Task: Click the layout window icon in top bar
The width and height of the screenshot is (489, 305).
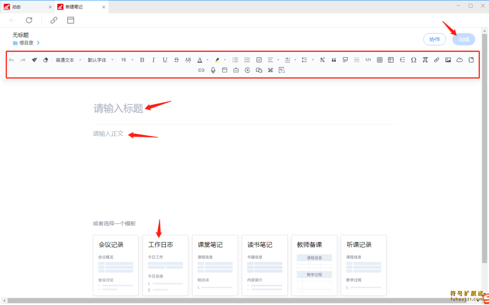Action: (x=70, y=20)
